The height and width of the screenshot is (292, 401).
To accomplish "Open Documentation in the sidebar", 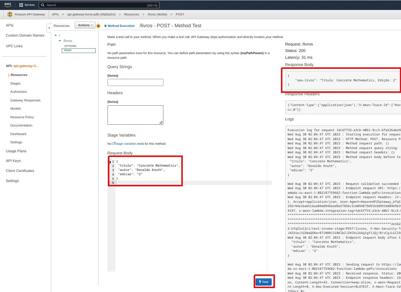I will (21, 125).
